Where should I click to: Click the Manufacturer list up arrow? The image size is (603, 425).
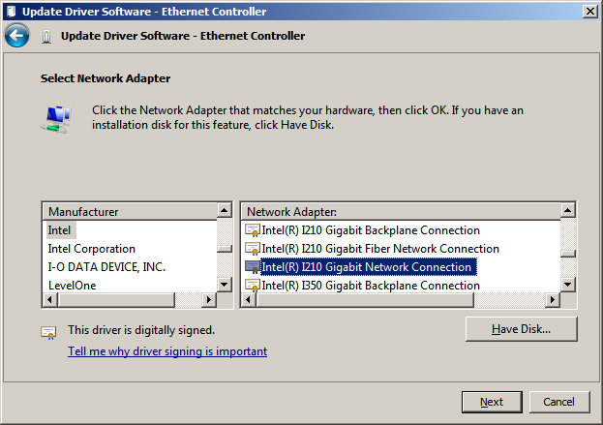[225, 210]
